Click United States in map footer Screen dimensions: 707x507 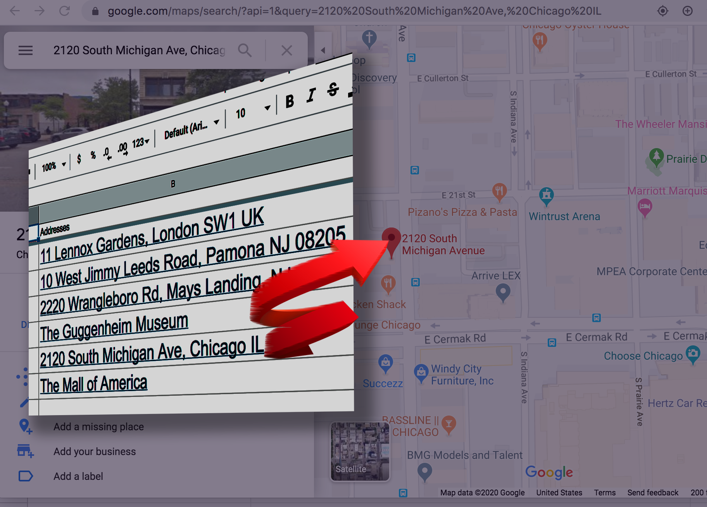(559, 493)
